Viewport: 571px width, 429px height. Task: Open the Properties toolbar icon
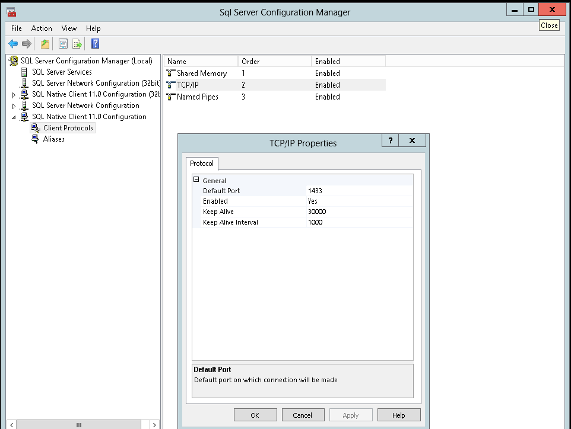coord(63,43)
